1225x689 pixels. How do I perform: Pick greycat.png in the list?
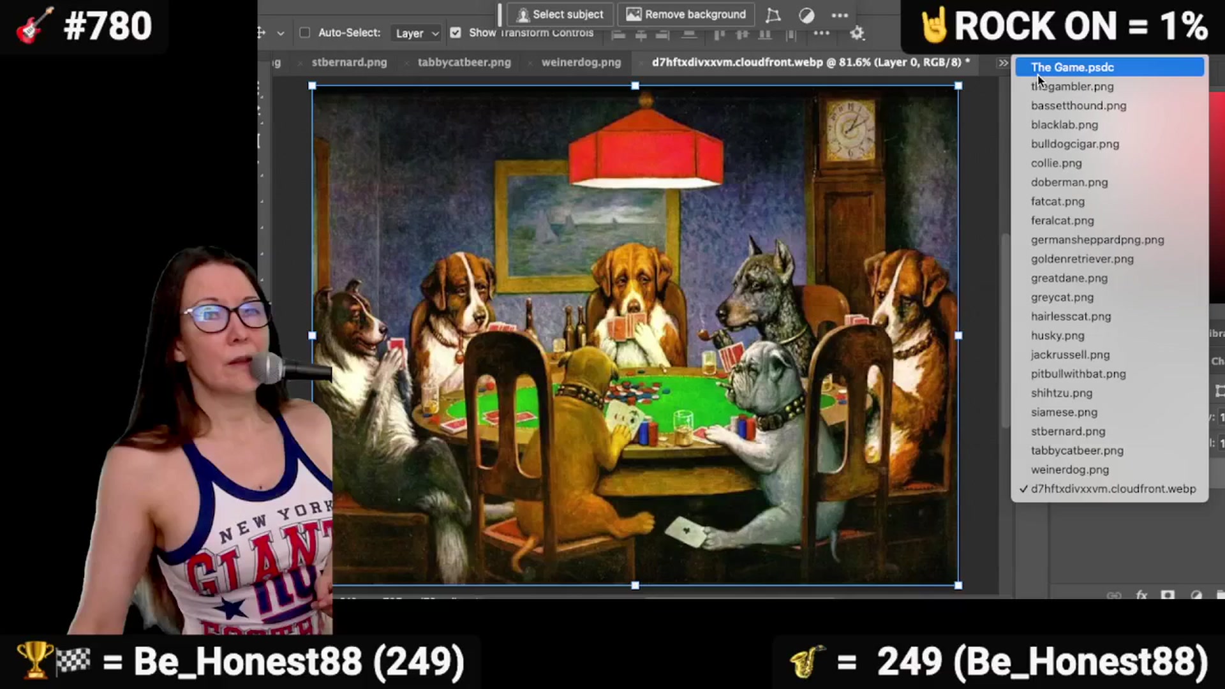pos(1110,297)
